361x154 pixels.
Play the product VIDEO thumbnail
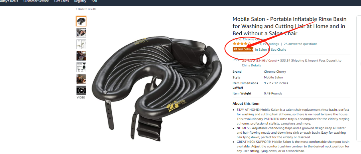(x=81, y=90)
